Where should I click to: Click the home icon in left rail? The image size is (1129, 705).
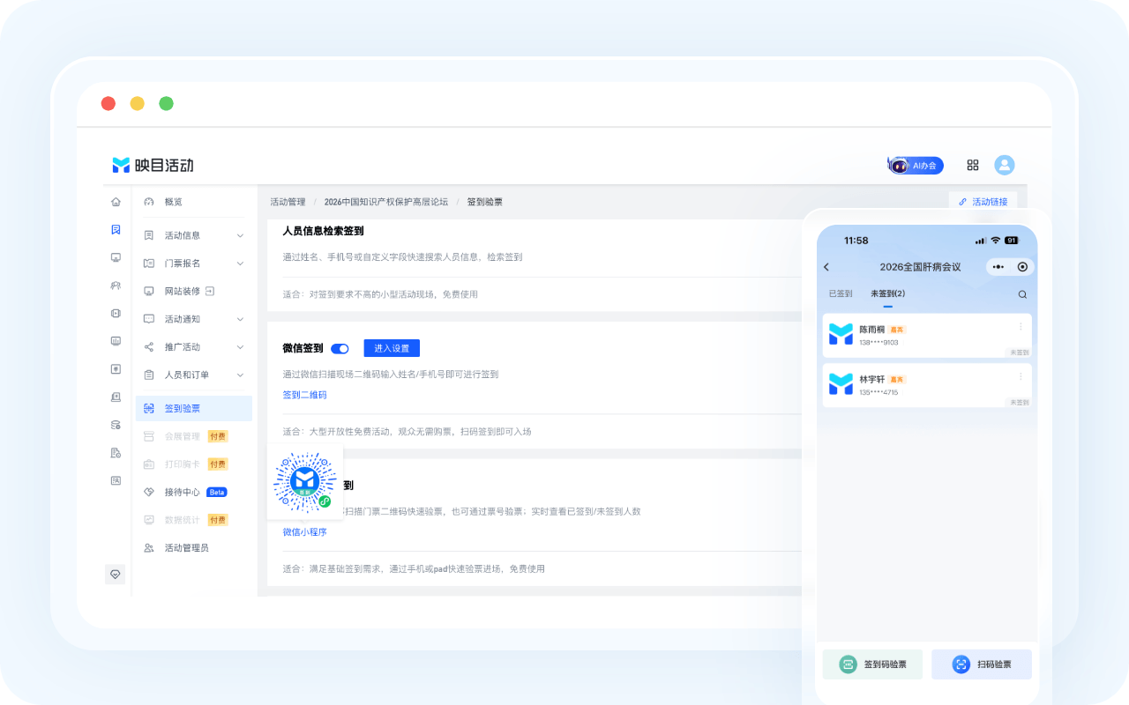point(116,202)
